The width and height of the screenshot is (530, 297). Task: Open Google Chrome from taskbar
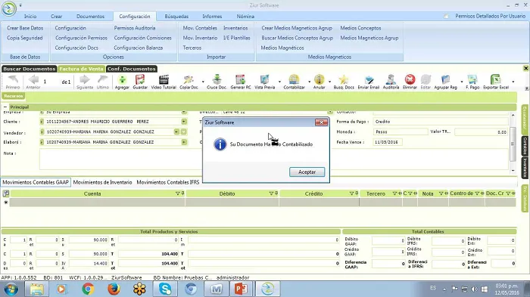click(x=88, y=289)
